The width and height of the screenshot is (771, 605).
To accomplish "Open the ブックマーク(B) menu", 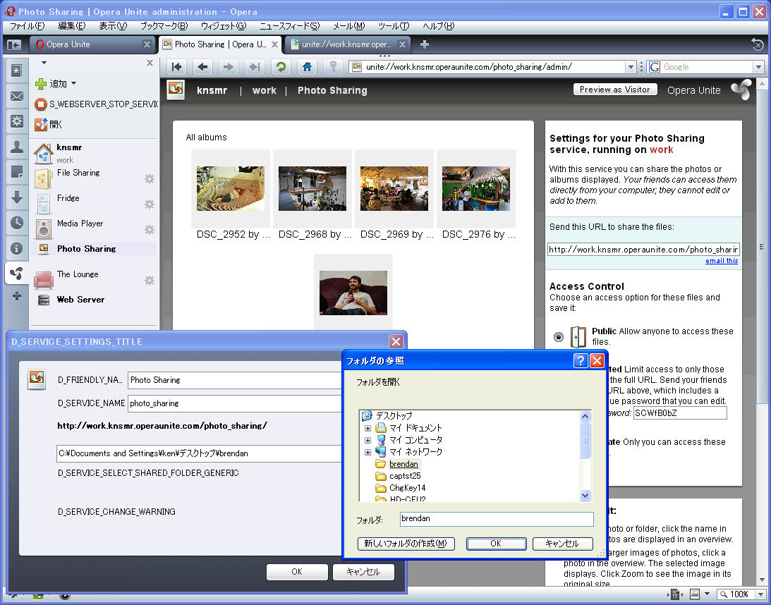I will [x=164, y=26].
